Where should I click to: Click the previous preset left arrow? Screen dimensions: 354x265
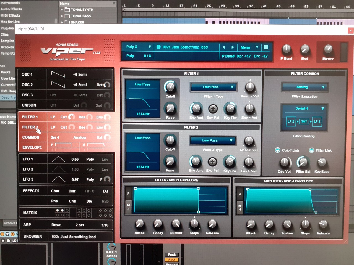(224, 47)
